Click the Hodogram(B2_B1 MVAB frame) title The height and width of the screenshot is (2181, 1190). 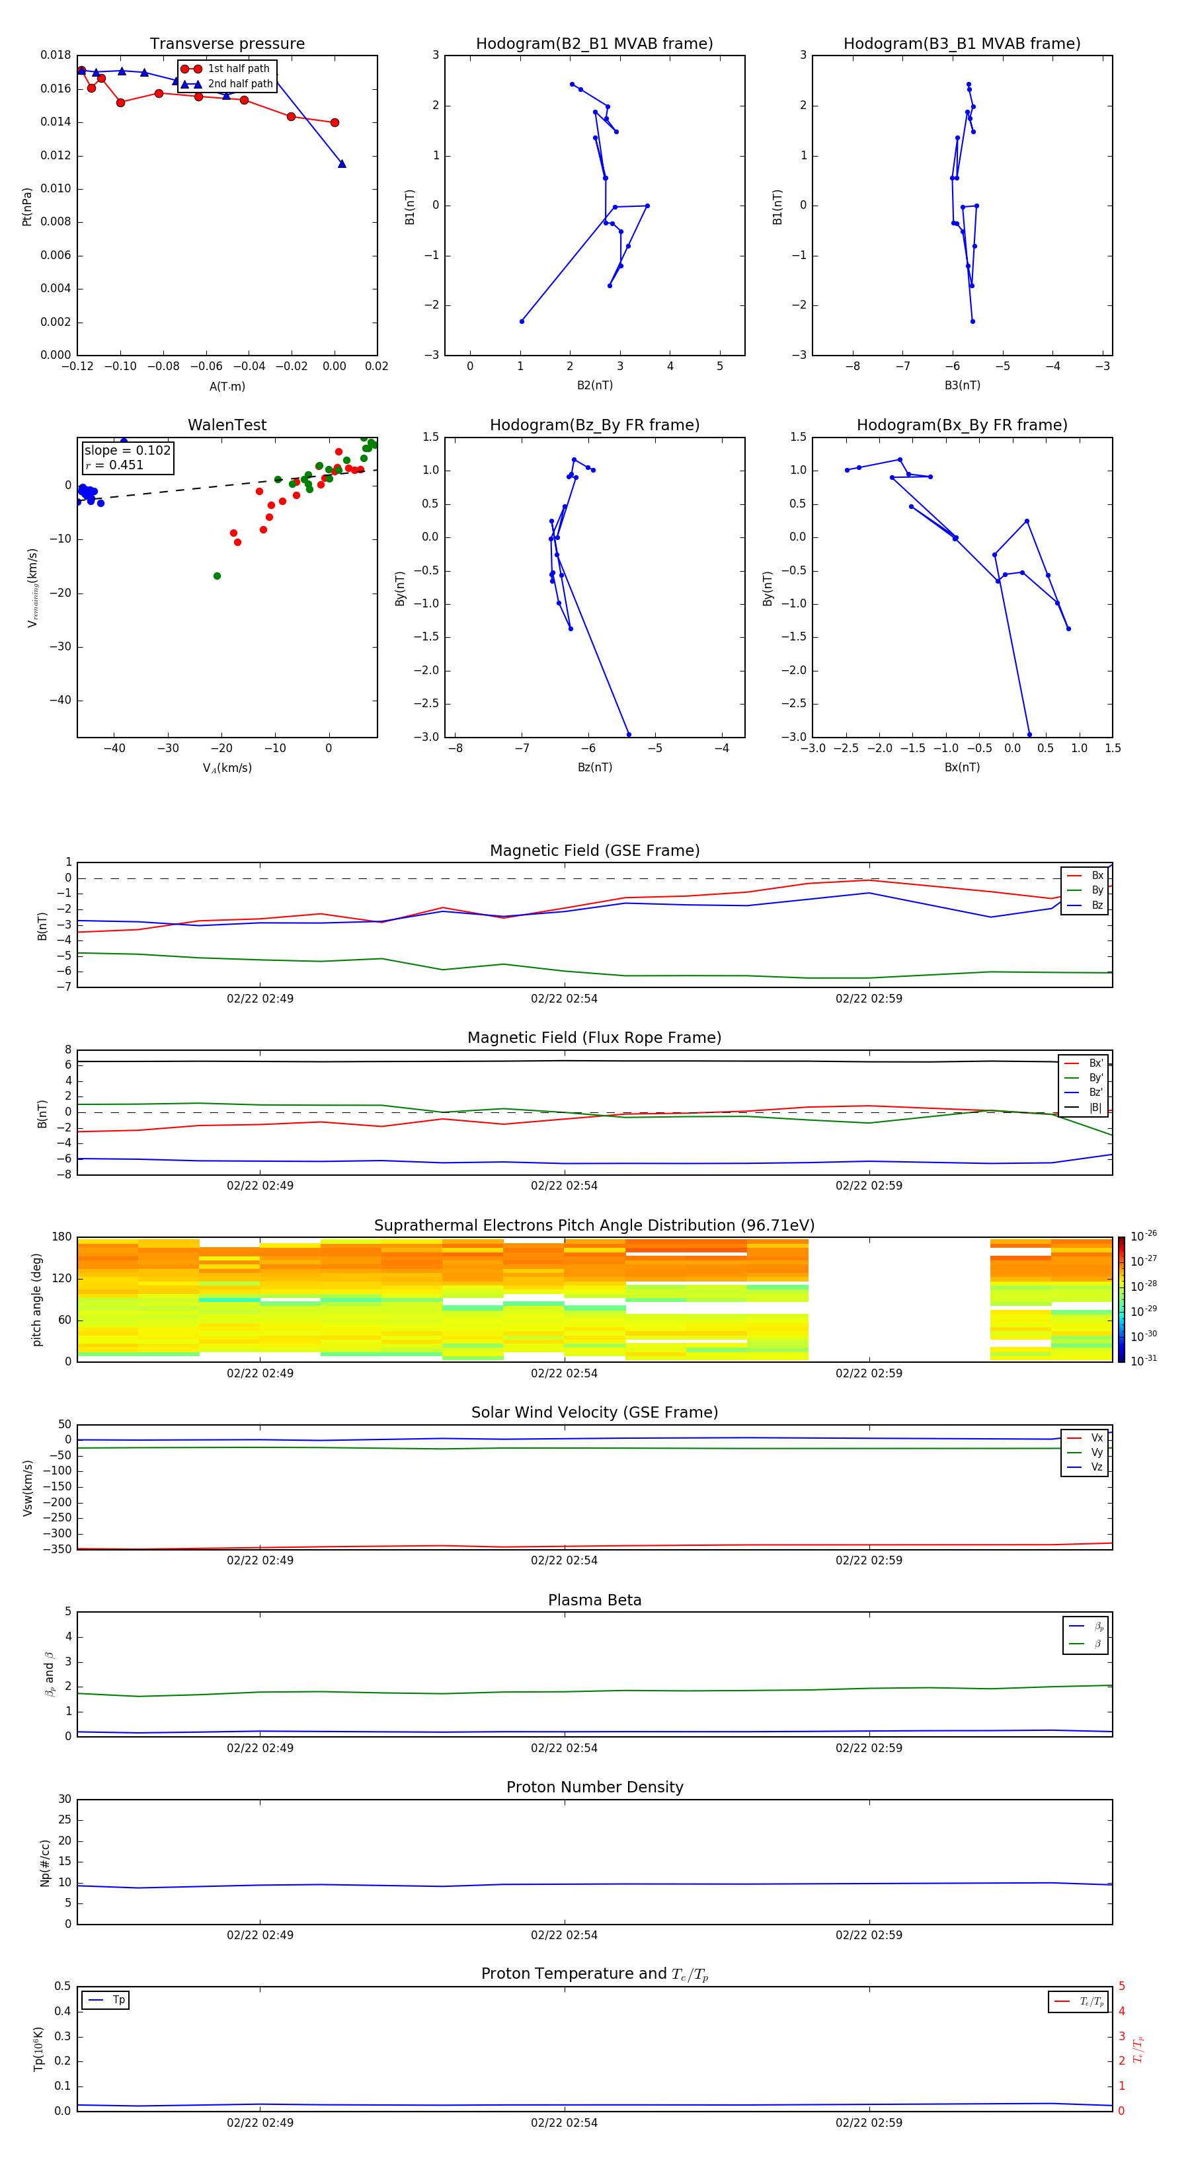[x=594, y=44]
